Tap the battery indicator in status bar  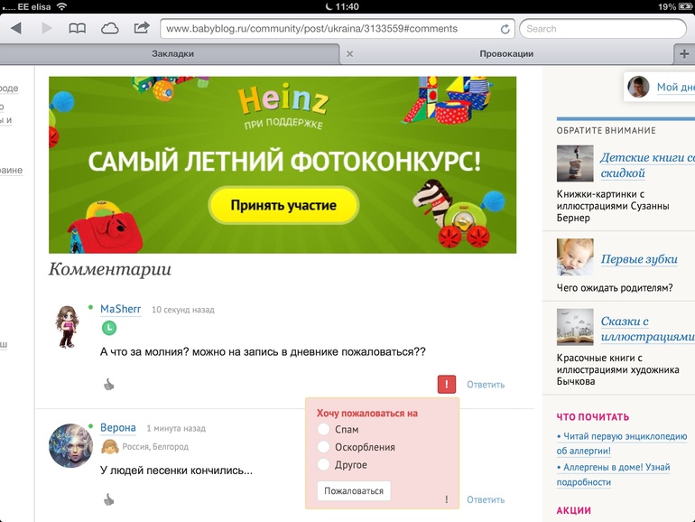pyautogui.click(x=684, y=6)
